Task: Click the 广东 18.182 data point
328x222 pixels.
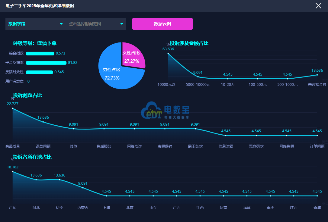Action: click(x=13, y=171)
